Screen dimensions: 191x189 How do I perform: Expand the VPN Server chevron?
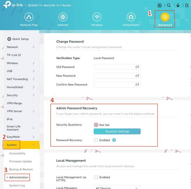[x=34, y=111]
